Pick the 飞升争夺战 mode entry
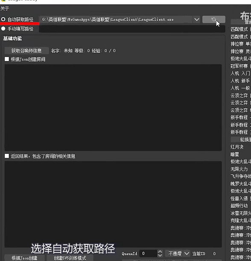Screen dimensions: 251x261 240,176
